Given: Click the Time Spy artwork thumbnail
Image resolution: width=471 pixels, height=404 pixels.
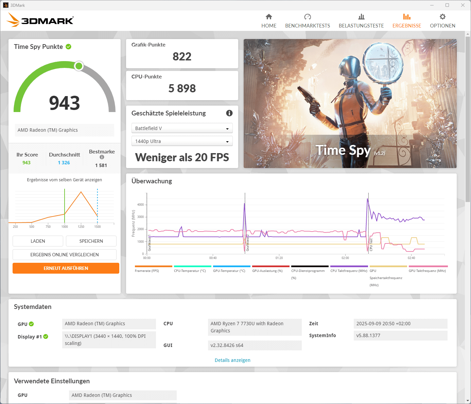Looking at the screenshot, I should tap(350, 104).
